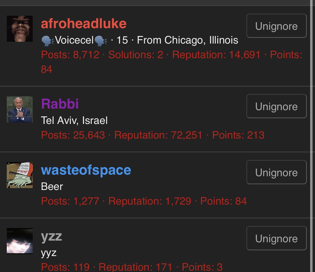Click the speaking head emoji before Voicecel
This screenshot has width=315, height=272.
point(48,41)
